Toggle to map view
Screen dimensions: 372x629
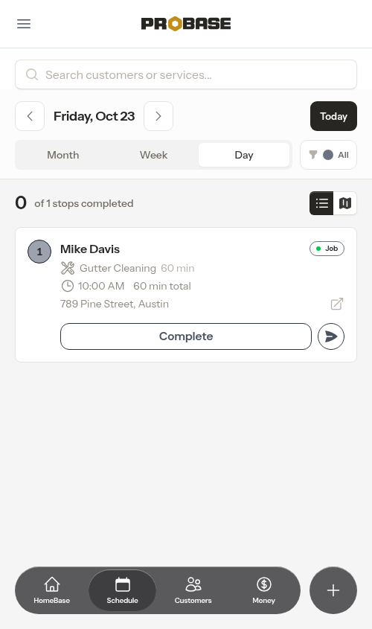click(x=344, y=203)
